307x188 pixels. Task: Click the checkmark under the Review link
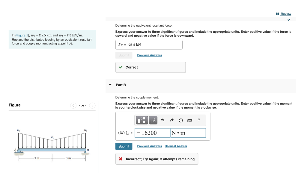(x=289, y=19)
